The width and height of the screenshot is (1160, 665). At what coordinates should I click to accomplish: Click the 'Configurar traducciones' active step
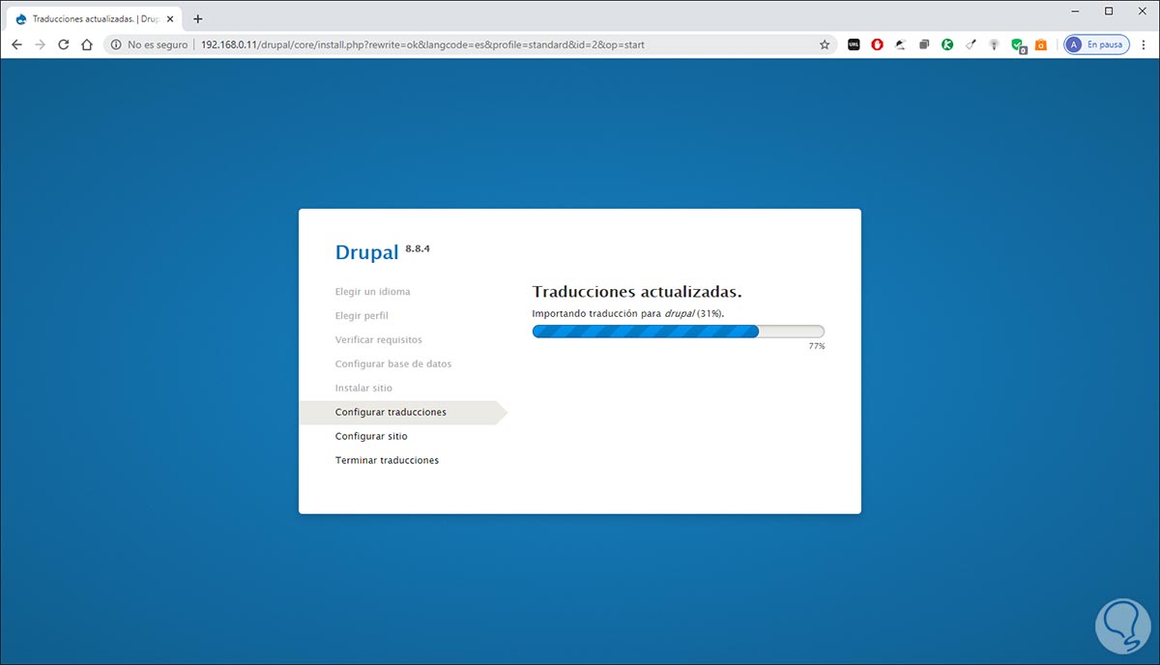403,413
